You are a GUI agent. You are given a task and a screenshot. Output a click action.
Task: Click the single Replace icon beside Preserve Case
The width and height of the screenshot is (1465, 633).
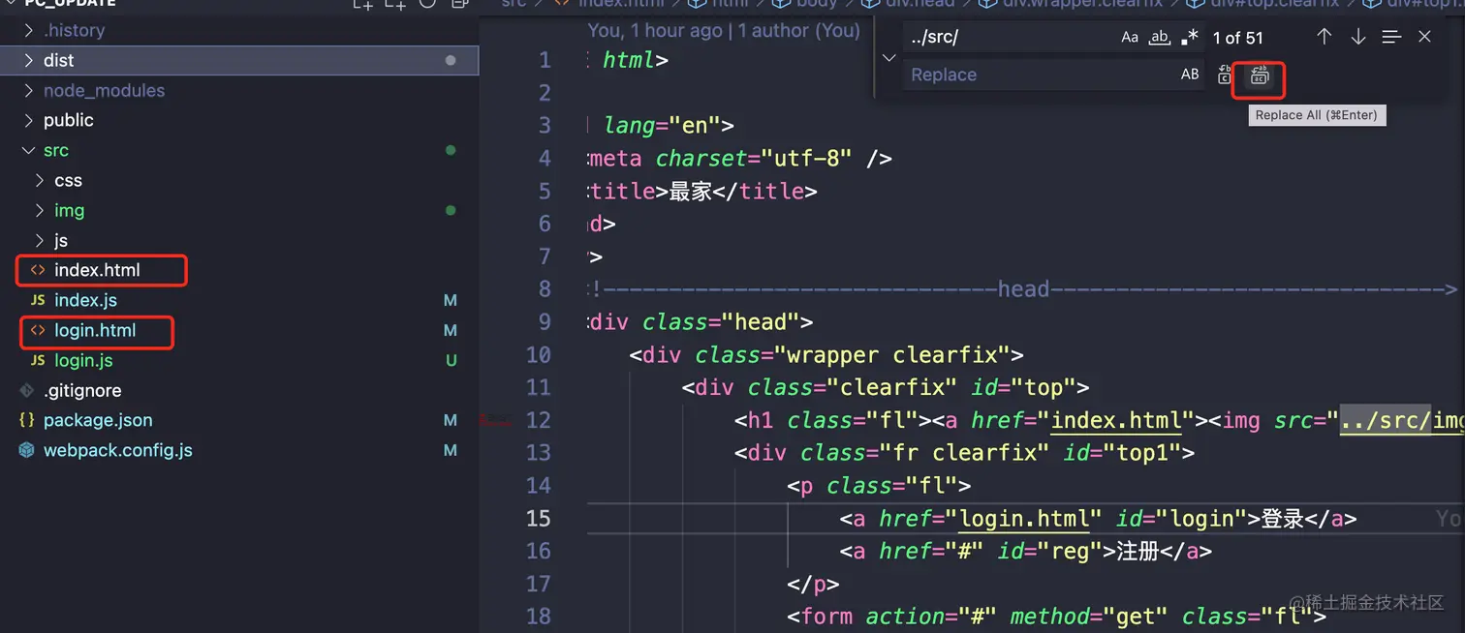click(x=1225, y=75)
